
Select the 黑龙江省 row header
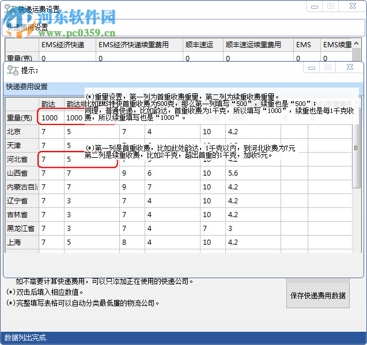[x=22, y=229]
